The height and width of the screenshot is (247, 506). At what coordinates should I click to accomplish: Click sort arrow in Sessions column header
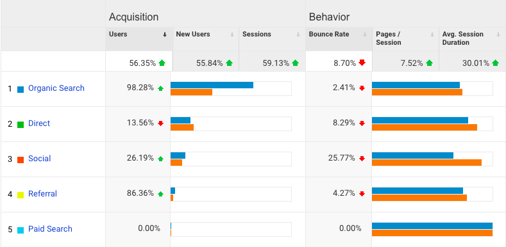[298, 35]
